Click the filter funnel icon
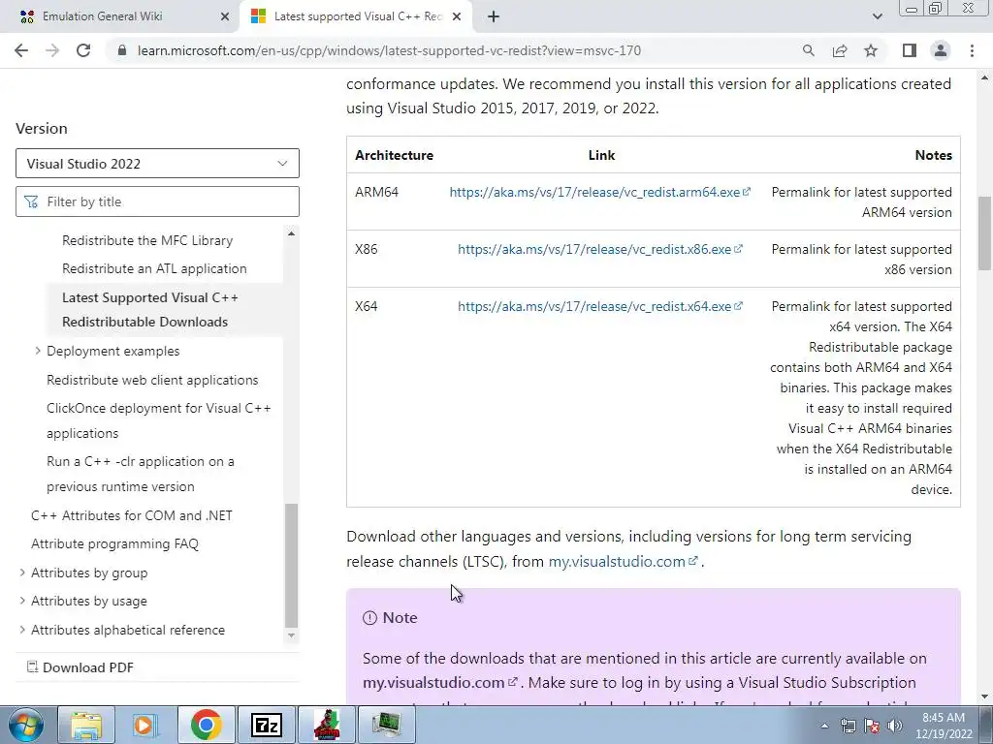993x744 pixels. tap(30, 201)
